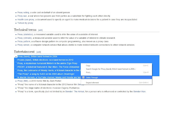Open the Proxy voting link
This screenshot has height=120, width=192.
pos(23,12)
